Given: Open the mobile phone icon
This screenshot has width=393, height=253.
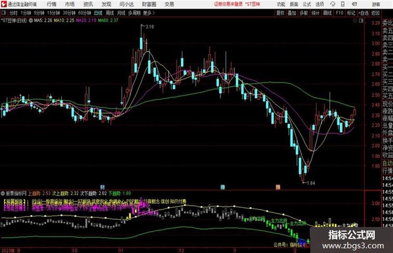Looking at the screenshot, I should [343, 4].
